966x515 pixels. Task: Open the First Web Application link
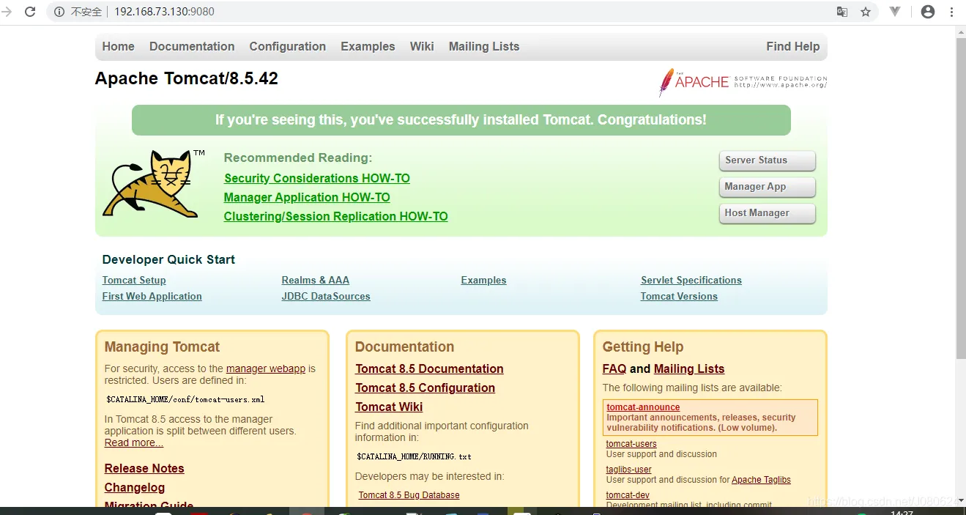[152, 296]
